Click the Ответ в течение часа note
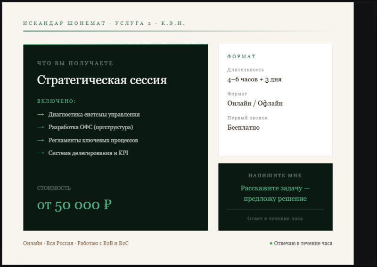377x267 pixels. click(x=275, y=219)
